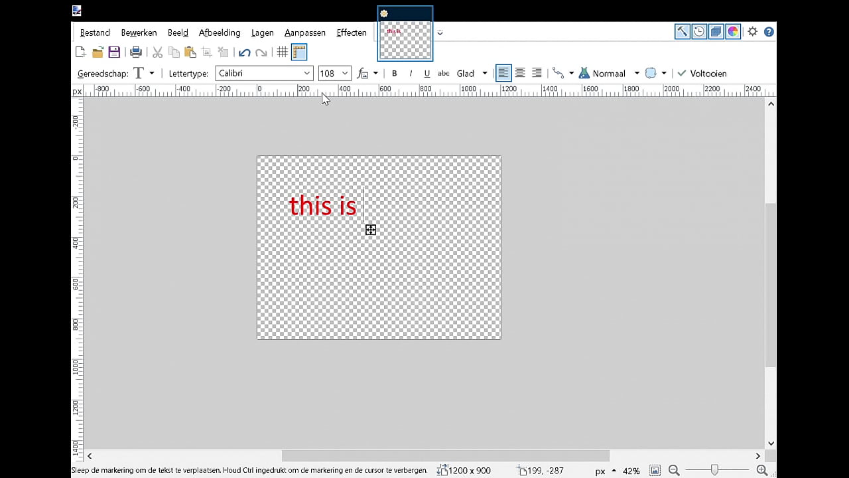
Task: Zoom out with the minus magnifier icon
Action: (674, 471)
